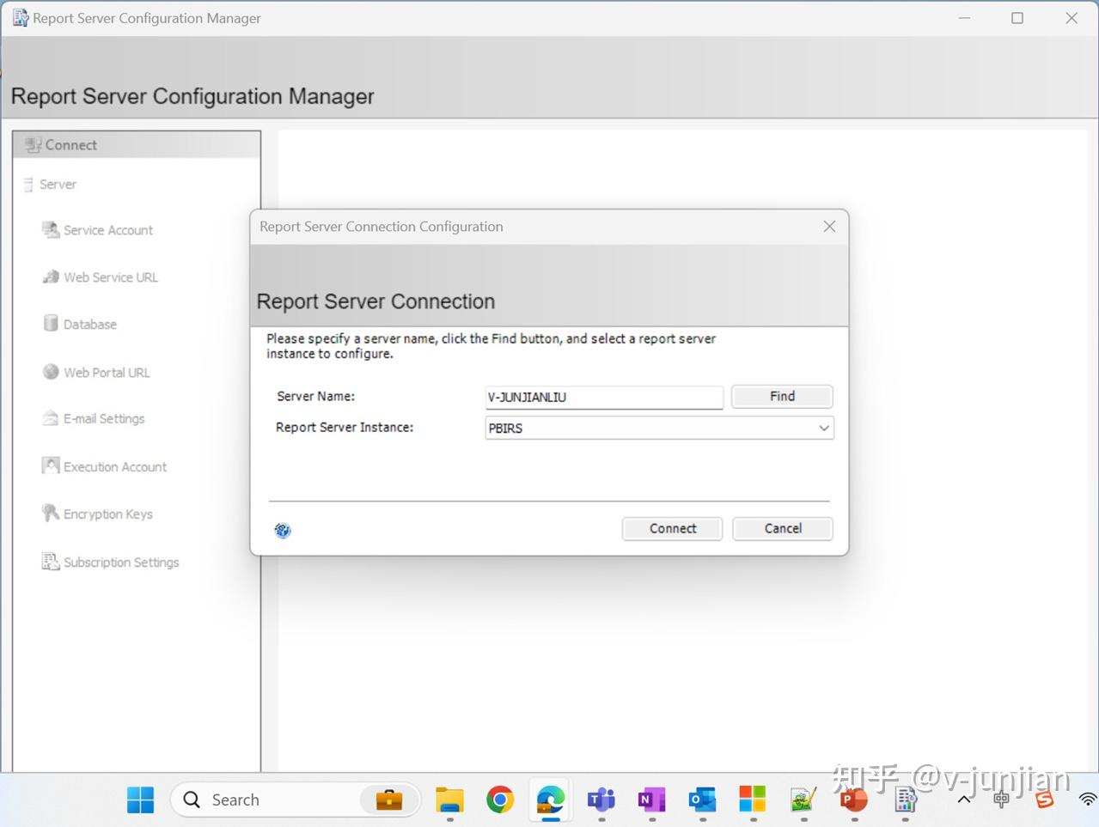1099x827 pixels.
Task: Open Subscription Settings configuration
Action: (120, 562)
